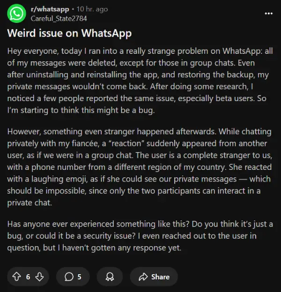This screenshot has width=281, height=292.
Task: Downvote the post
Action: pyautogui.click(x=39, y=277)
